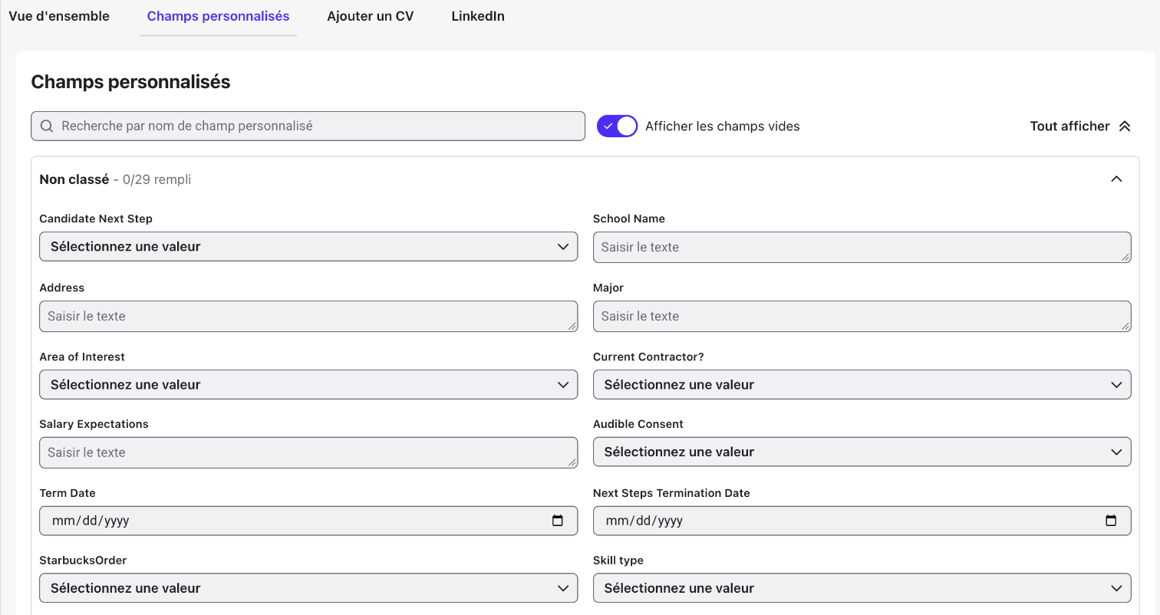Click the School Name text field
The height and width of the screenshot is (615, 1160).
pyautogui.click(x=862, y=247)
